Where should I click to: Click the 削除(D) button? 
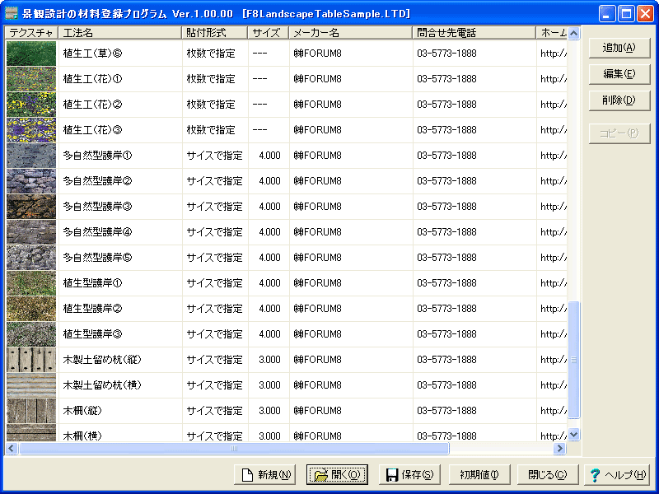point(619,100)
